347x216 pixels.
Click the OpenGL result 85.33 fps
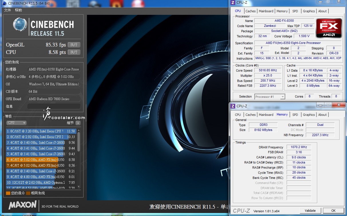click(55, 45)
